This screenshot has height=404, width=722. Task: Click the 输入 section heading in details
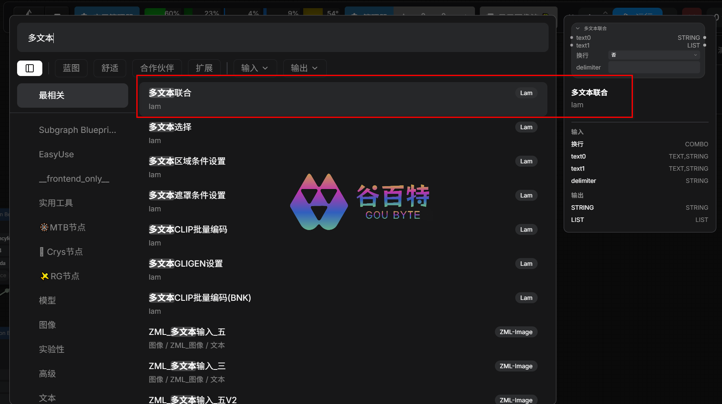point(577,132)
